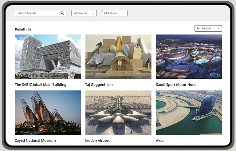Viewport: 236px width, 151px height.
Task: Open the Aldar project image
Action: click(x=189, y=113)
